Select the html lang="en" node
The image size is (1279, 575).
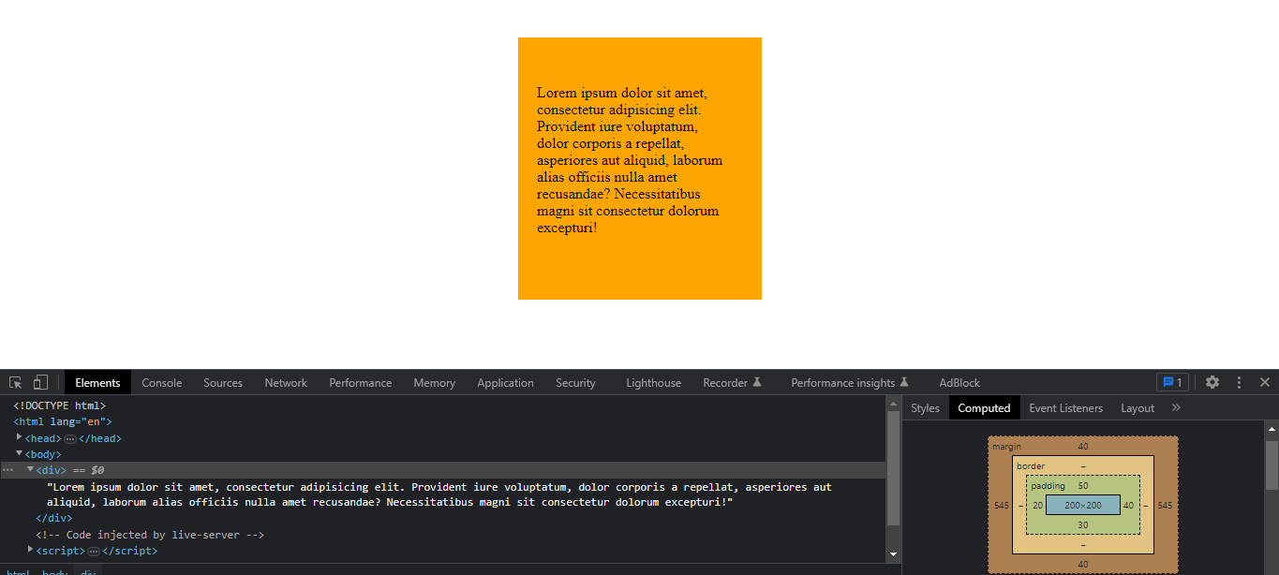(62, 422)
